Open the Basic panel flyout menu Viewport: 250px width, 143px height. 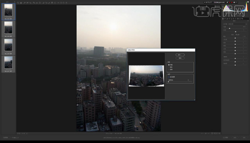248,21
